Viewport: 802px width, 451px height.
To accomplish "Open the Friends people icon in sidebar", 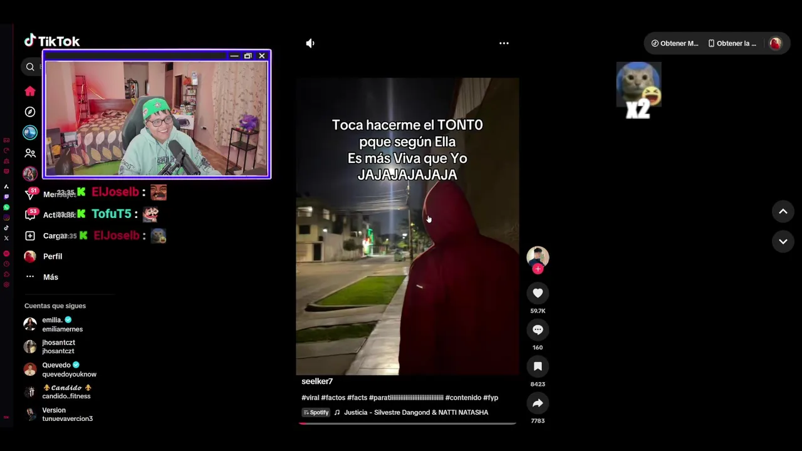I will (x=30, y=153).
